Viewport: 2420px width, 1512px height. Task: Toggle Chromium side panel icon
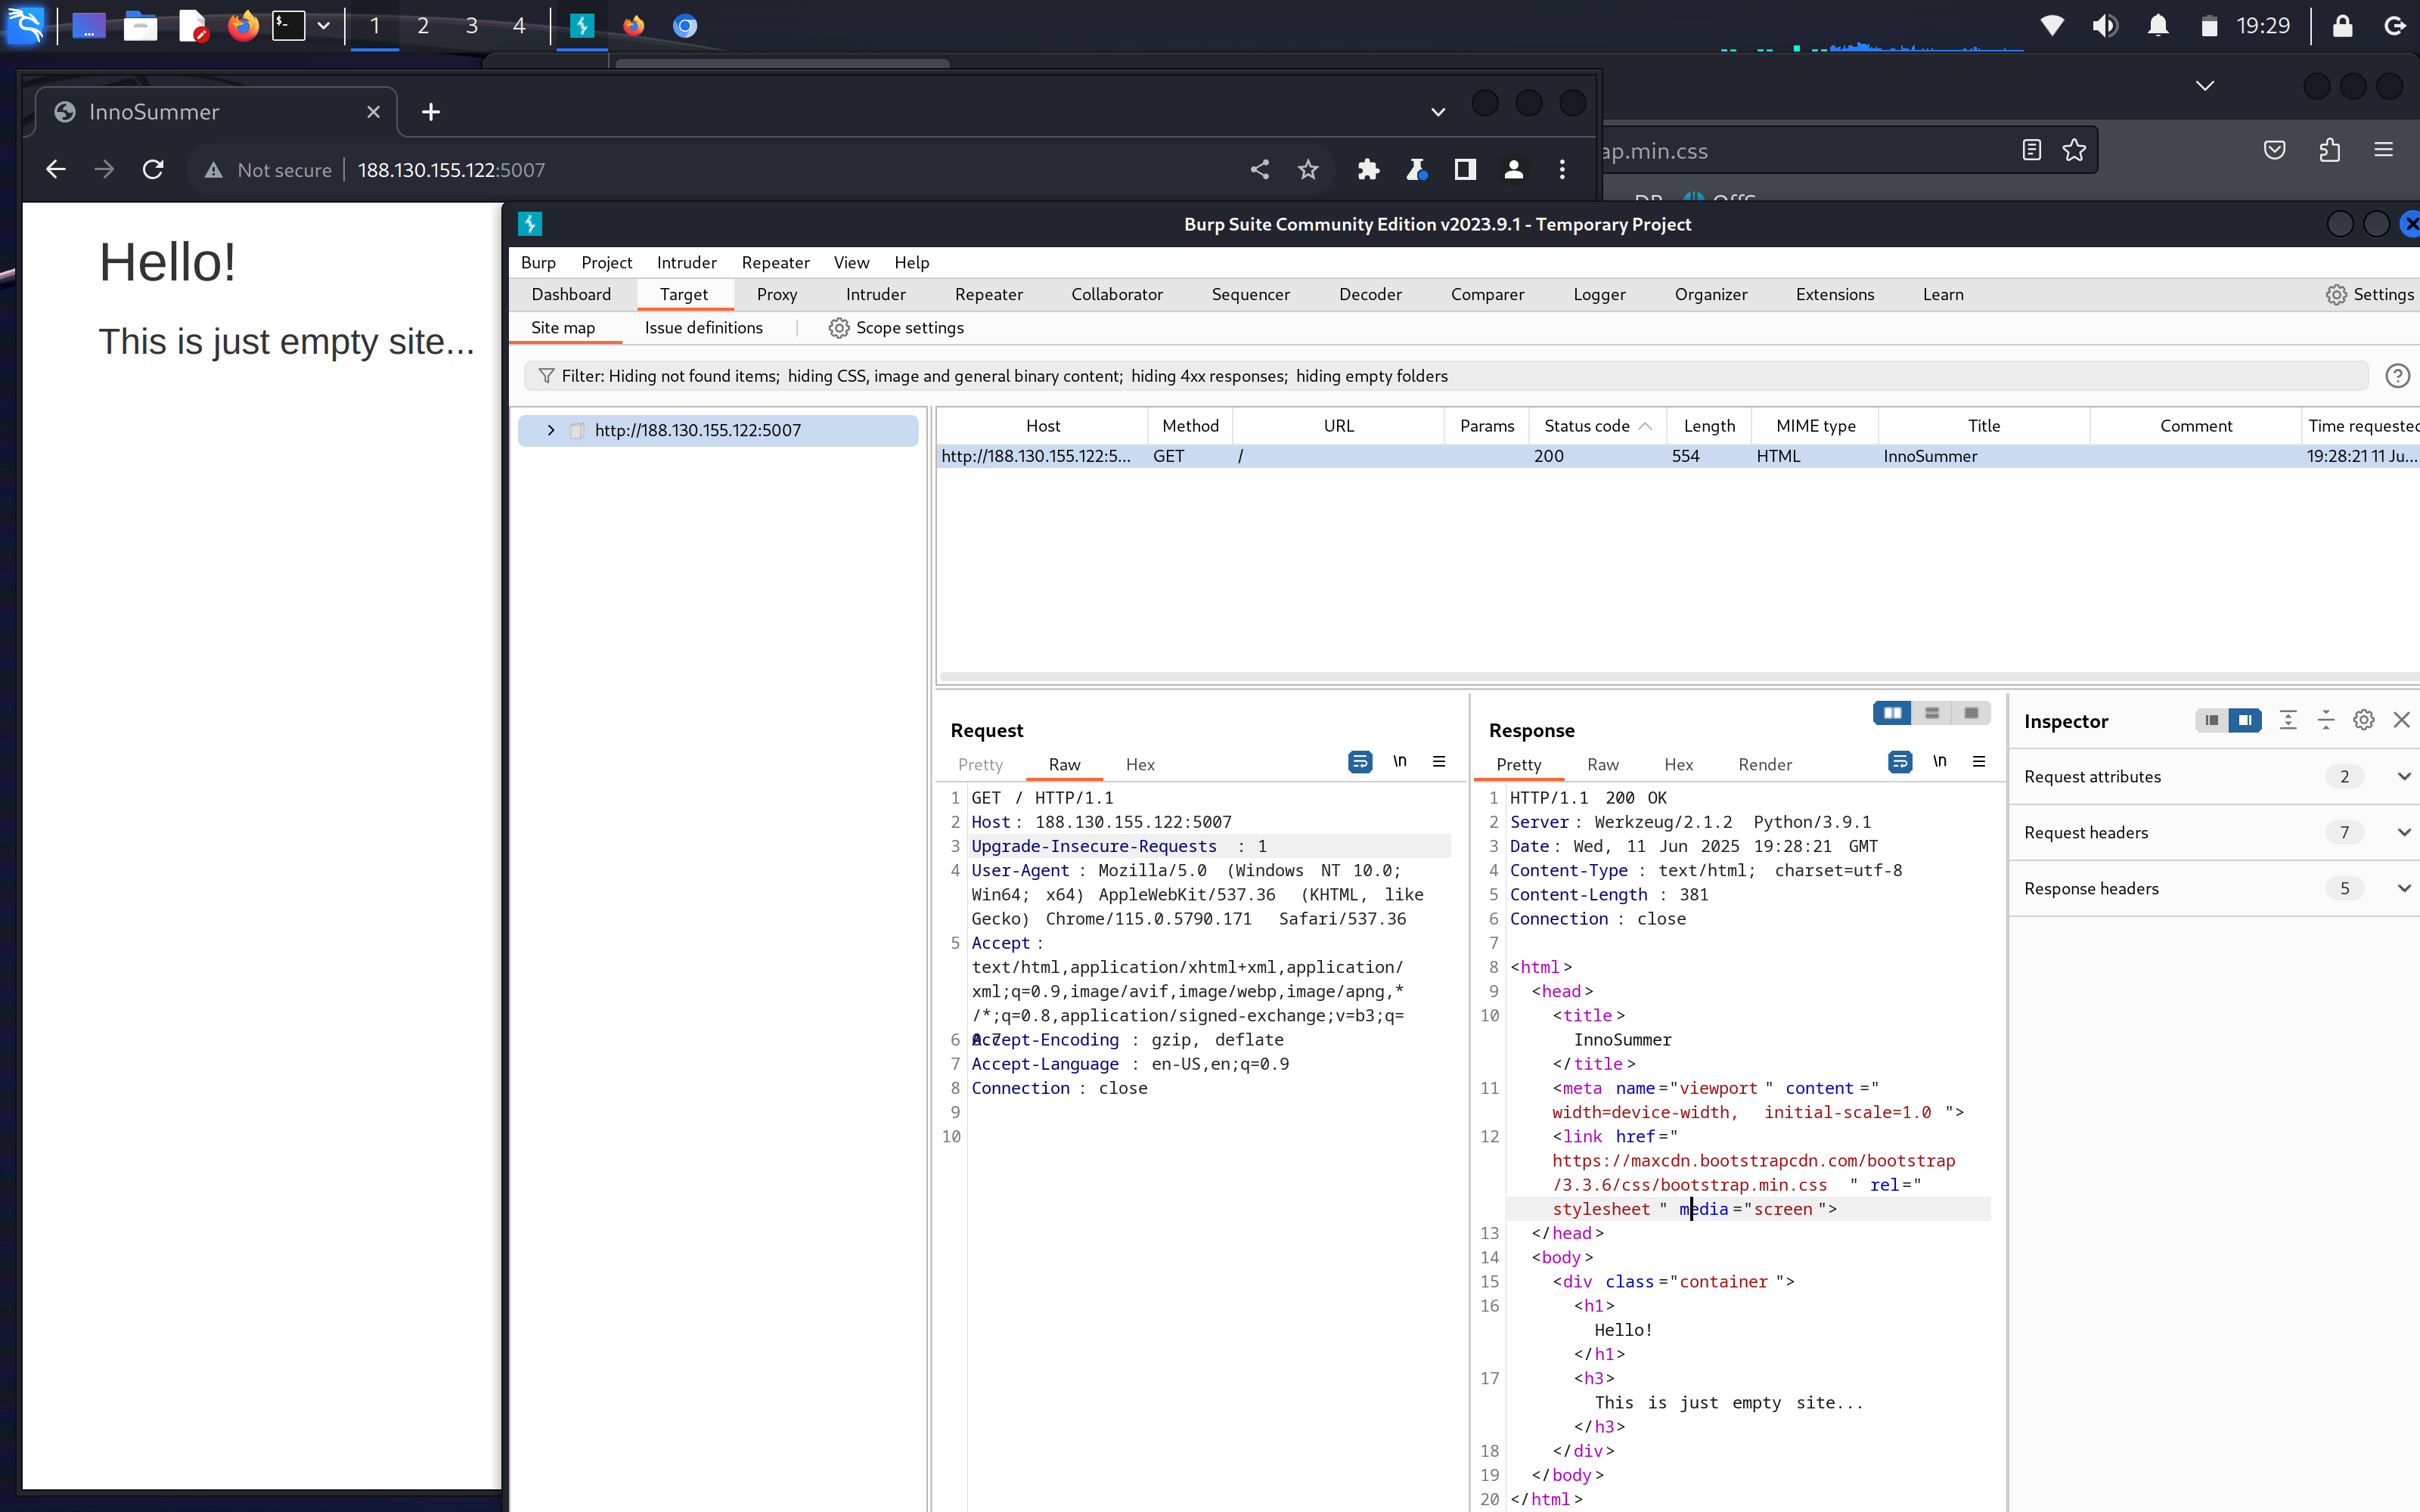point(1465,170)
